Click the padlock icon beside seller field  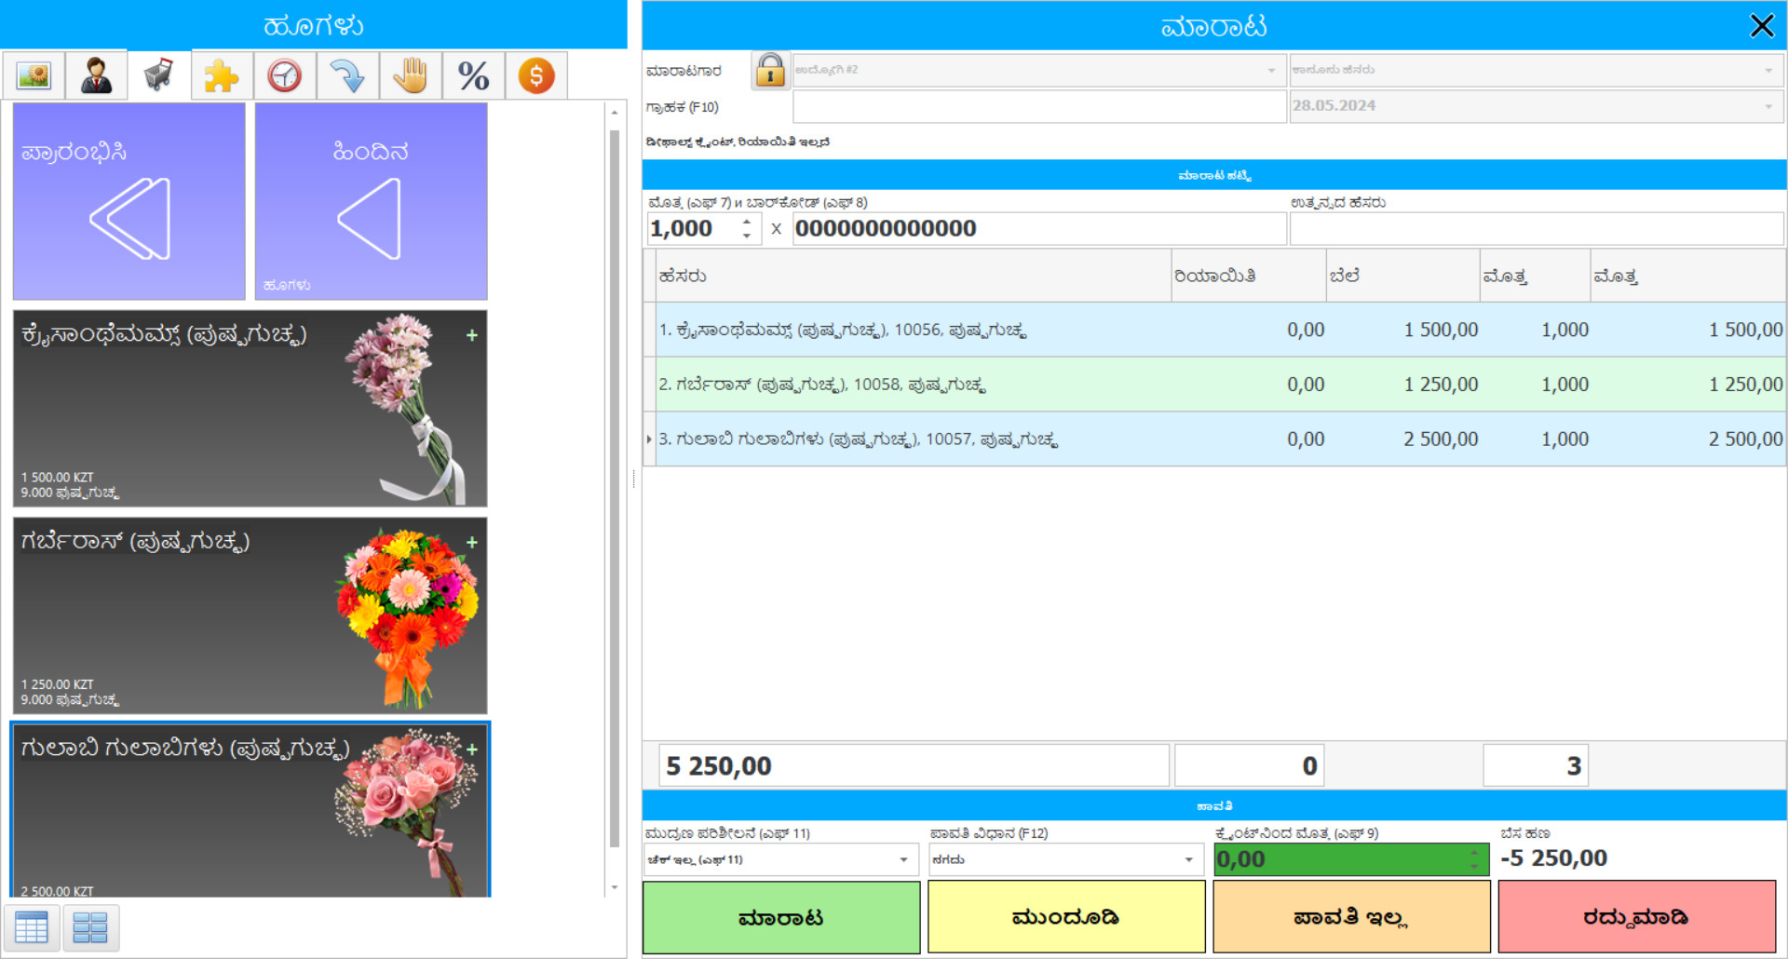770,70
